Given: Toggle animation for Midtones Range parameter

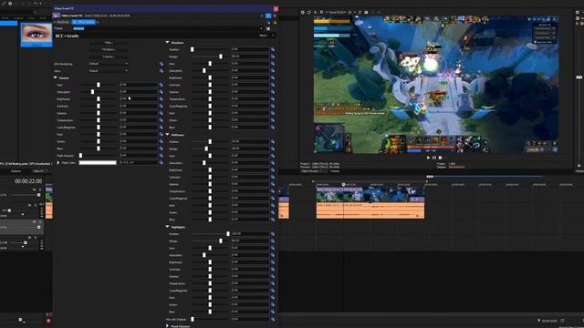Looking at the screenshot, I should (273, 149).
